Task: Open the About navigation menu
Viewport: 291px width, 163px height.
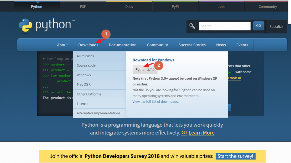Action: coord(62,45)
